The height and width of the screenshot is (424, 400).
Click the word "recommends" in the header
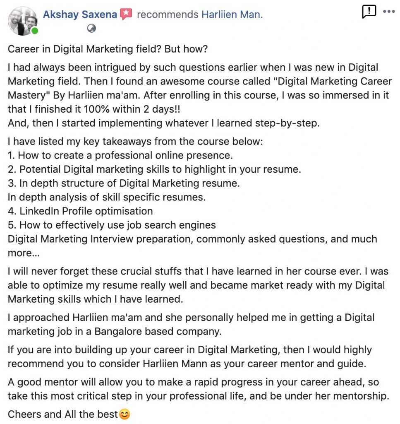168,14
